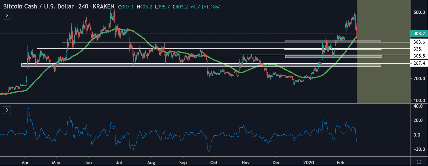Click the Jul label on time axis
The width and height of the screenshot is (428, 166).
point(119,163)
